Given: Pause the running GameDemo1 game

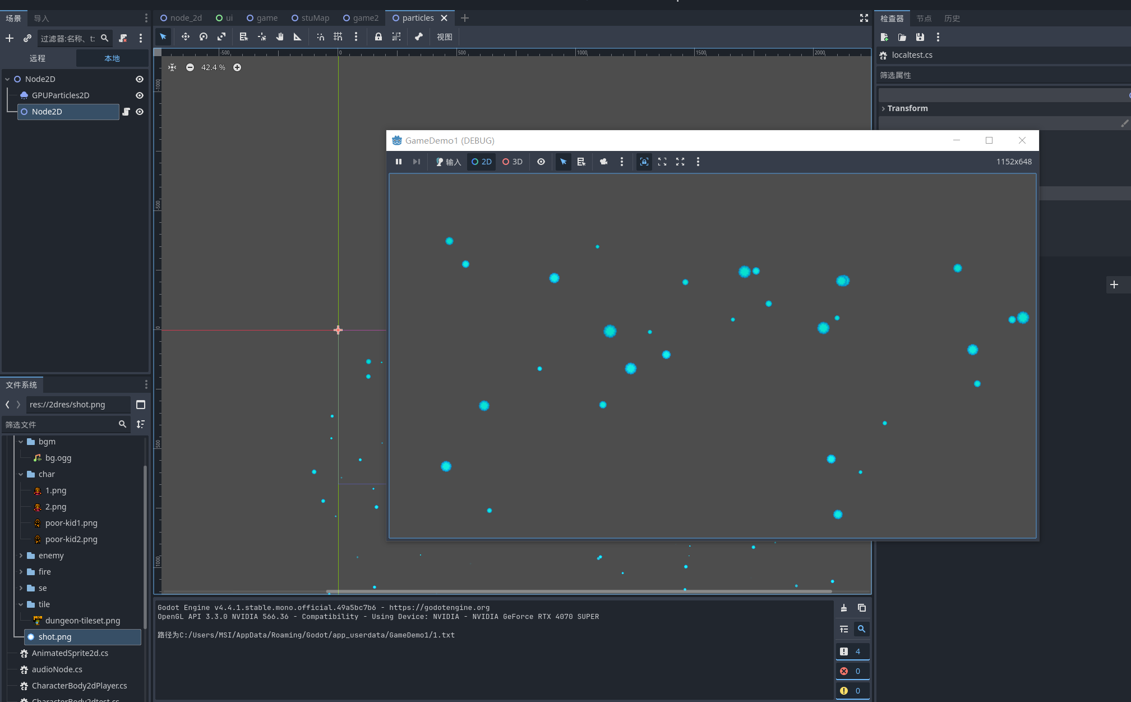Looking at the screenshot, I should pos(399,162).
